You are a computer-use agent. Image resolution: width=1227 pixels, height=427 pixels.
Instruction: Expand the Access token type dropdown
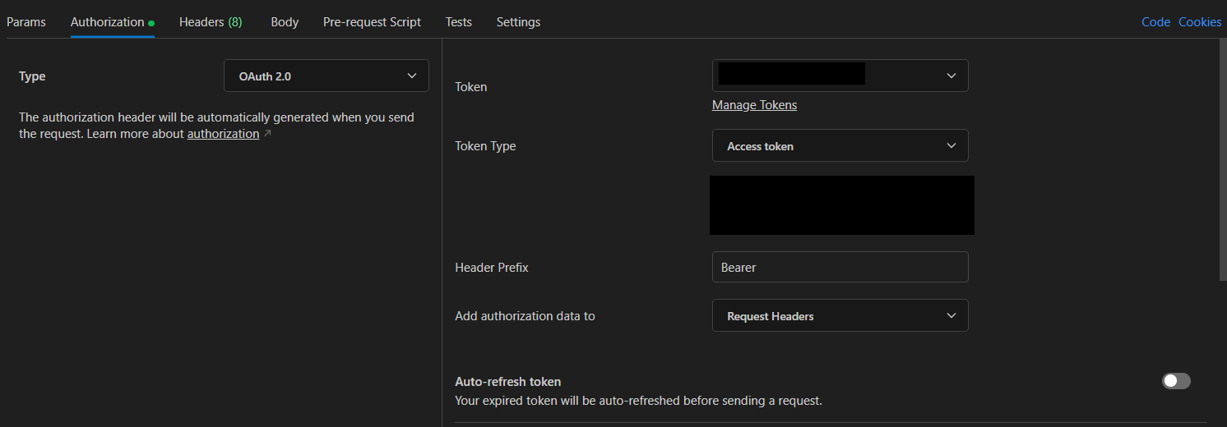840,146
